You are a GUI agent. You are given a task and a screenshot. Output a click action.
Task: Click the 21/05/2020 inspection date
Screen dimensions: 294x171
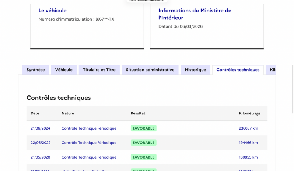click(x=40, y=157)
